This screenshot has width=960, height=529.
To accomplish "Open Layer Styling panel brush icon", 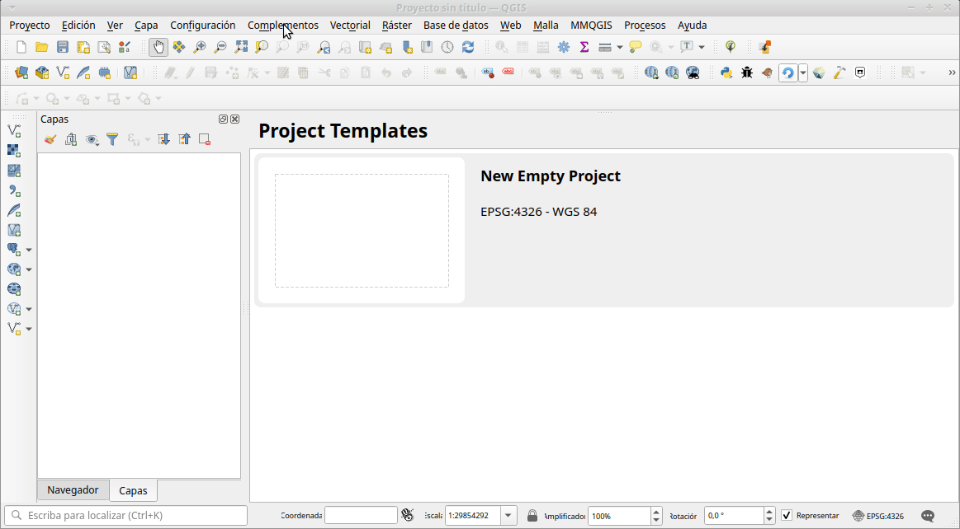I will click(50, 139).
